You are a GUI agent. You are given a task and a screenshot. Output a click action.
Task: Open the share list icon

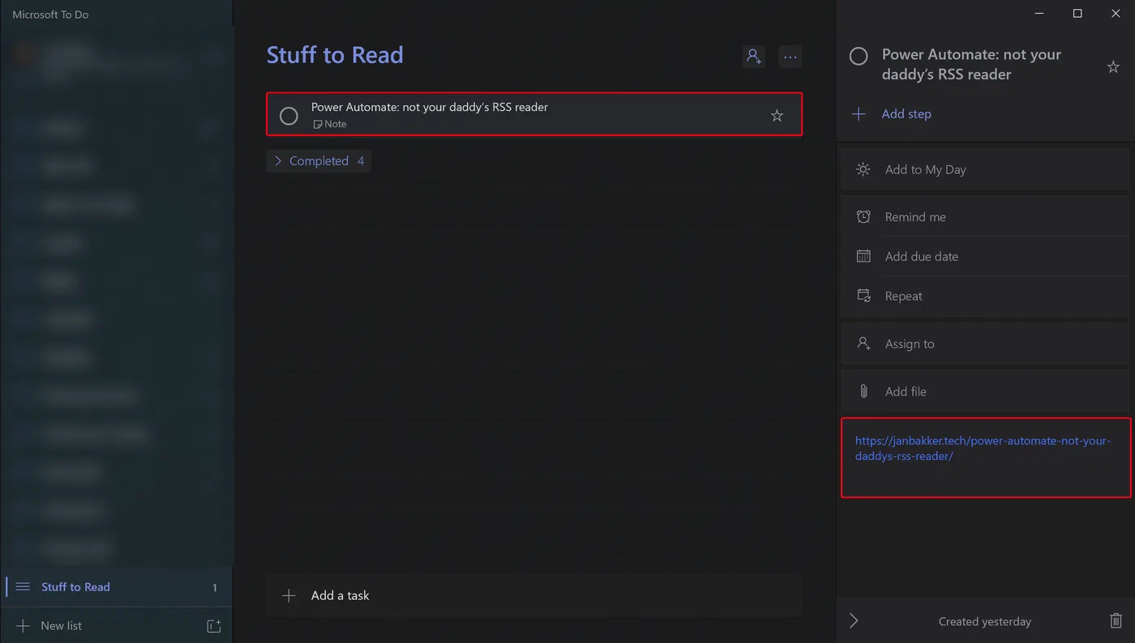[x=754, y=56]
